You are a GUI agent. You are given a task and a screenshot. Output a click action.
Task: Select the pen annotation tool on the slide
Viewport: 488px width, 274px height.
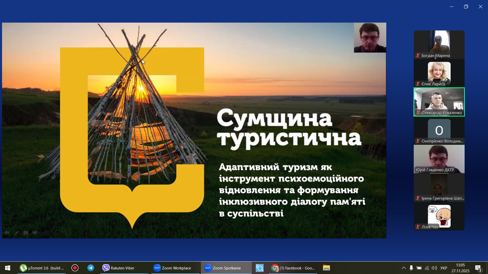click(16, 233)
